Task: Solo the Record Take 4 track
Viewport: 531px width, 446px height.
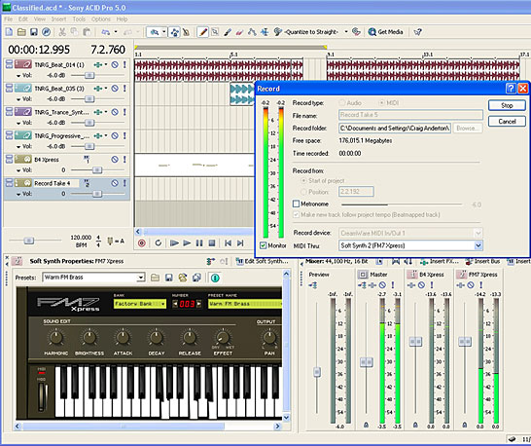Action: (x=124, y=183)
